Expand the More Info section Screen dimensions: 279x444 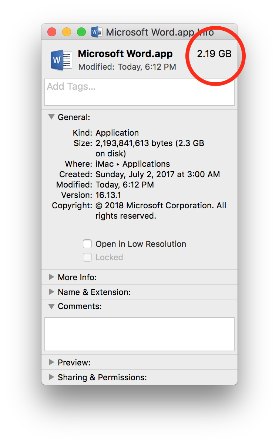(51, 277)
